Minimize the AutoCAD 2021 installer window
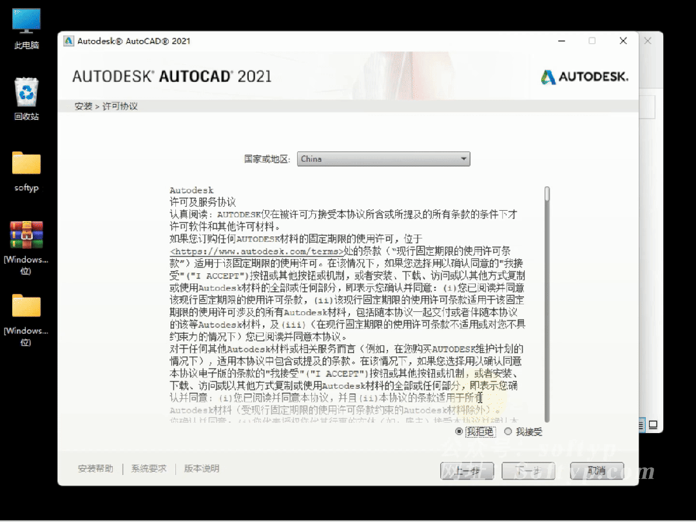The width and height of the screenshot is (696, 522). [561, 41]
